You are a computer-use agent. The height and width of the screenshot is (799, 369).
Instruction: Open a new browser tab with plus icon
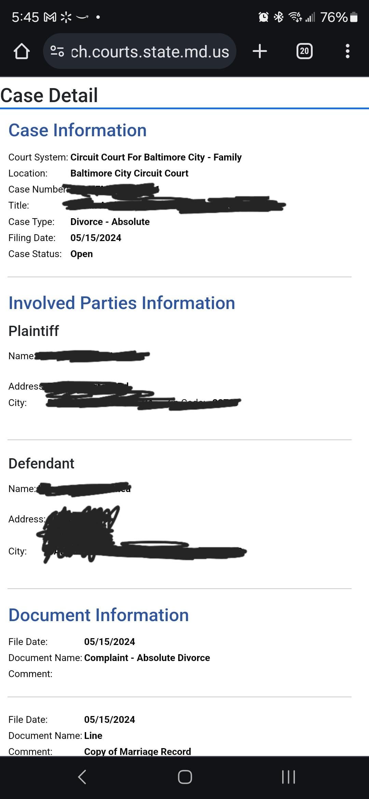[x=260, y=52]
